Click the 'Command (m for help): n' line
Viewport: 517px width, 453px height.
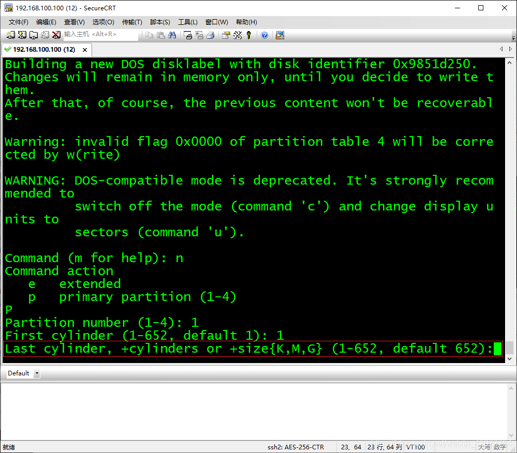pyautogui.click(x=94, y=258)
